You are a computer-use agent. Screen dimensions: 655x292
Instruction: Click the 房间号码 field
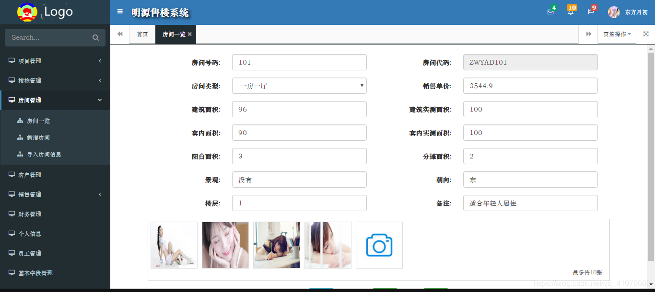pos(299,62)
